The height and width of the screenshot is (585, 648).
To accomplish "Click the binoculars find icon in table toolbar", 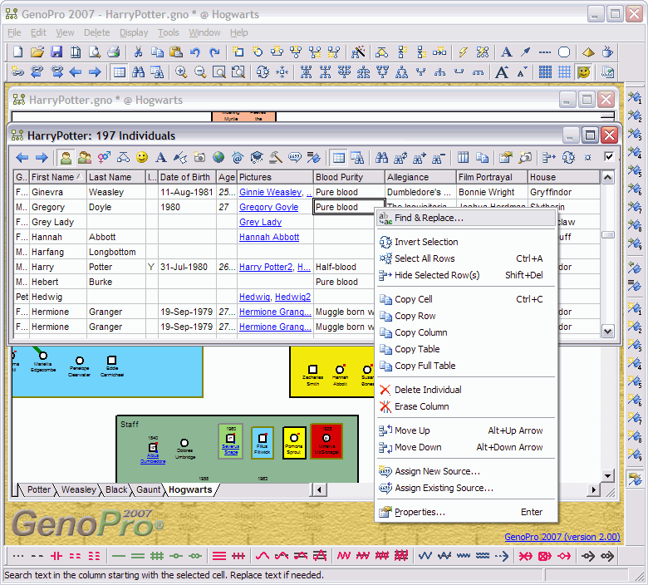I will (x=382, y=157).
